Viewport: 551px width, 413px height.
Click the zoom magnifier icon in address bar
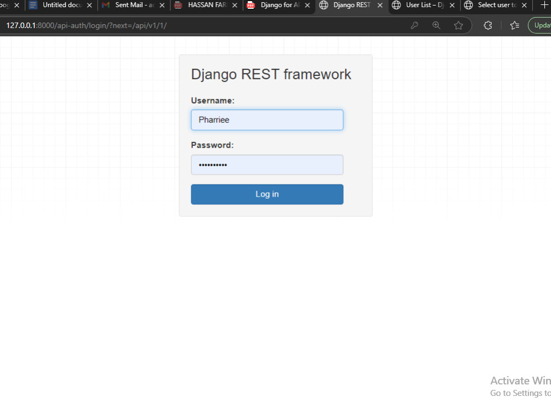(x=436, y=25)
